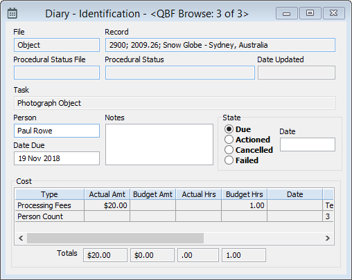Click the Budget Hrs column header
Viewport: 352px width, 280px height.
pos(244,194)
